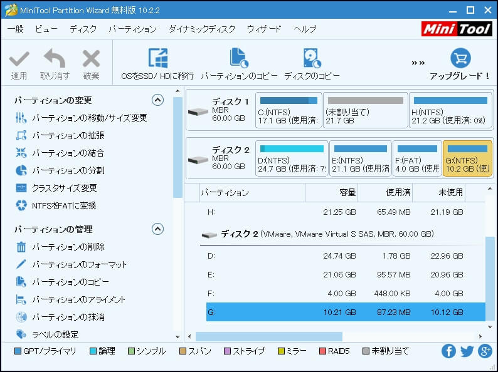Select the highlighted G: row

pyautogui.click(x=346, y=312)
